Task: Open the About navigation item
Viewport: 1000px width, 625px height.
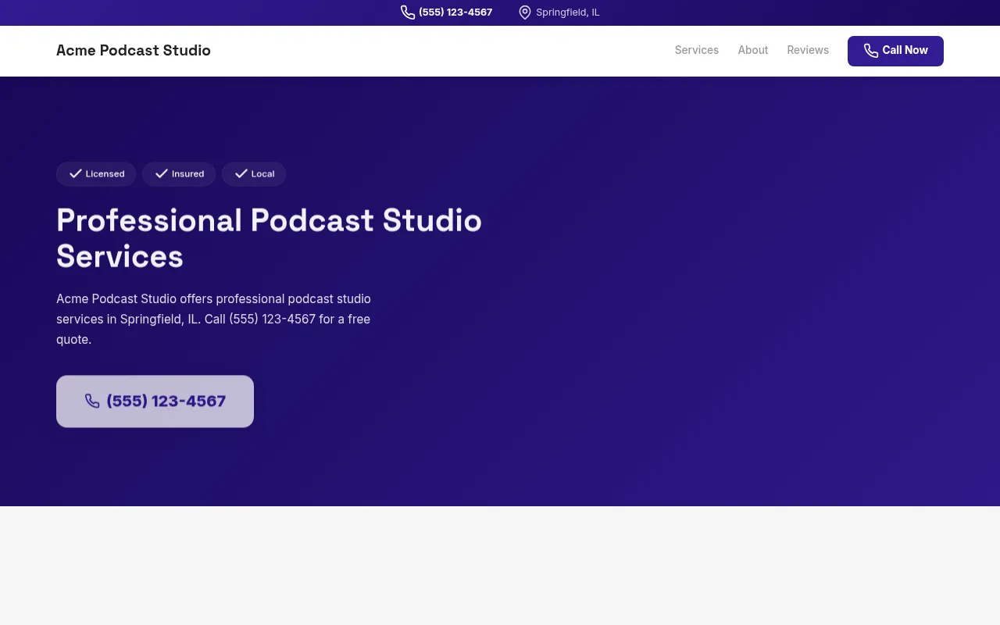Action: (x=752, y=50)
